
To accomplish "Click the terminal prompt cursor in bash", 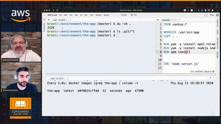I will click(118, 35).
